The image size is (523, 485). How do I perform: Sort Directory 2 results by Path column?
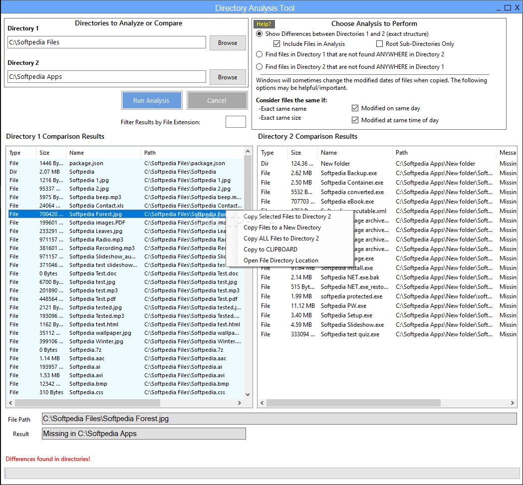pos(444,153)
